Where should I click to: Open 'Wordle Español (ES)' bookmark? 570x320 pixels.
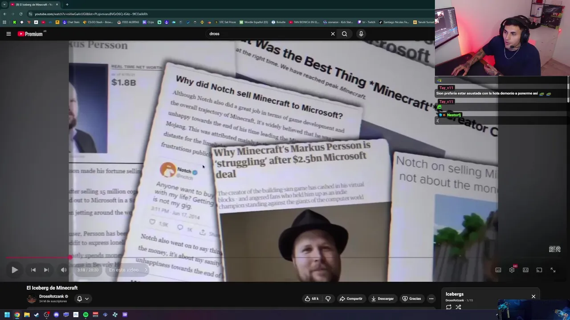(x=254, y=22)
